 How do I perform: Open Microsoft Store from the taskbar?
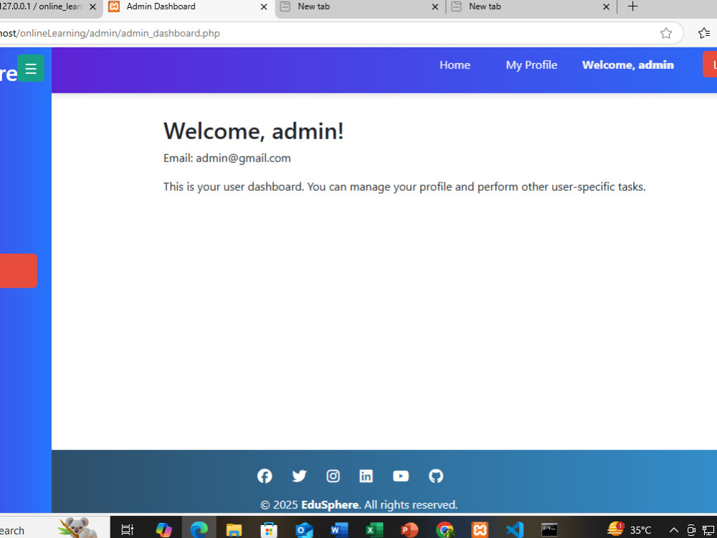click(269, 530)
